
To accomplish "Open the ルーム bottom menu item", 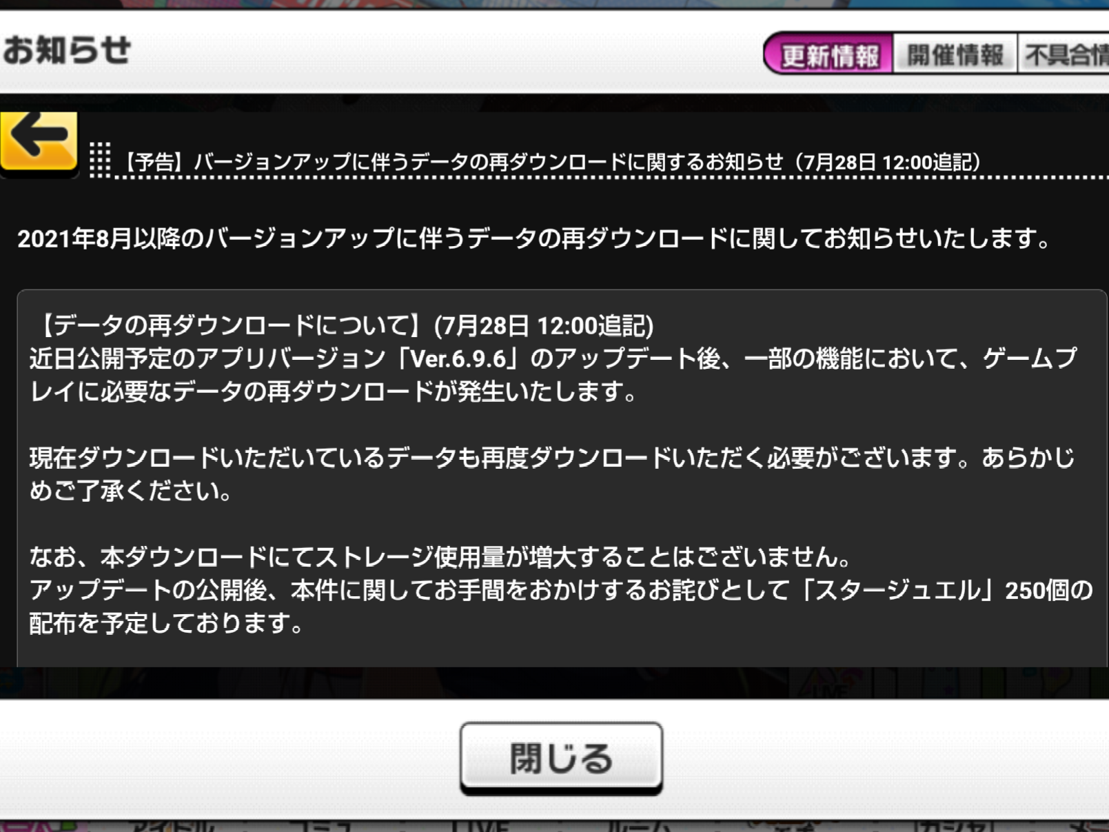I will (x=640, y=826).
